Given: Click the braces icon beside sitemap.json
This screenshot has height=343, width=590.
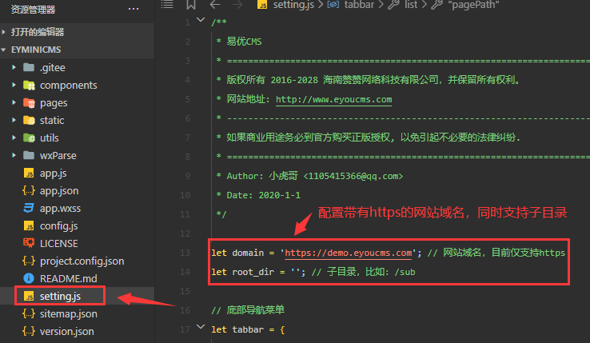Looking at the screenshot, I should 29,313.
